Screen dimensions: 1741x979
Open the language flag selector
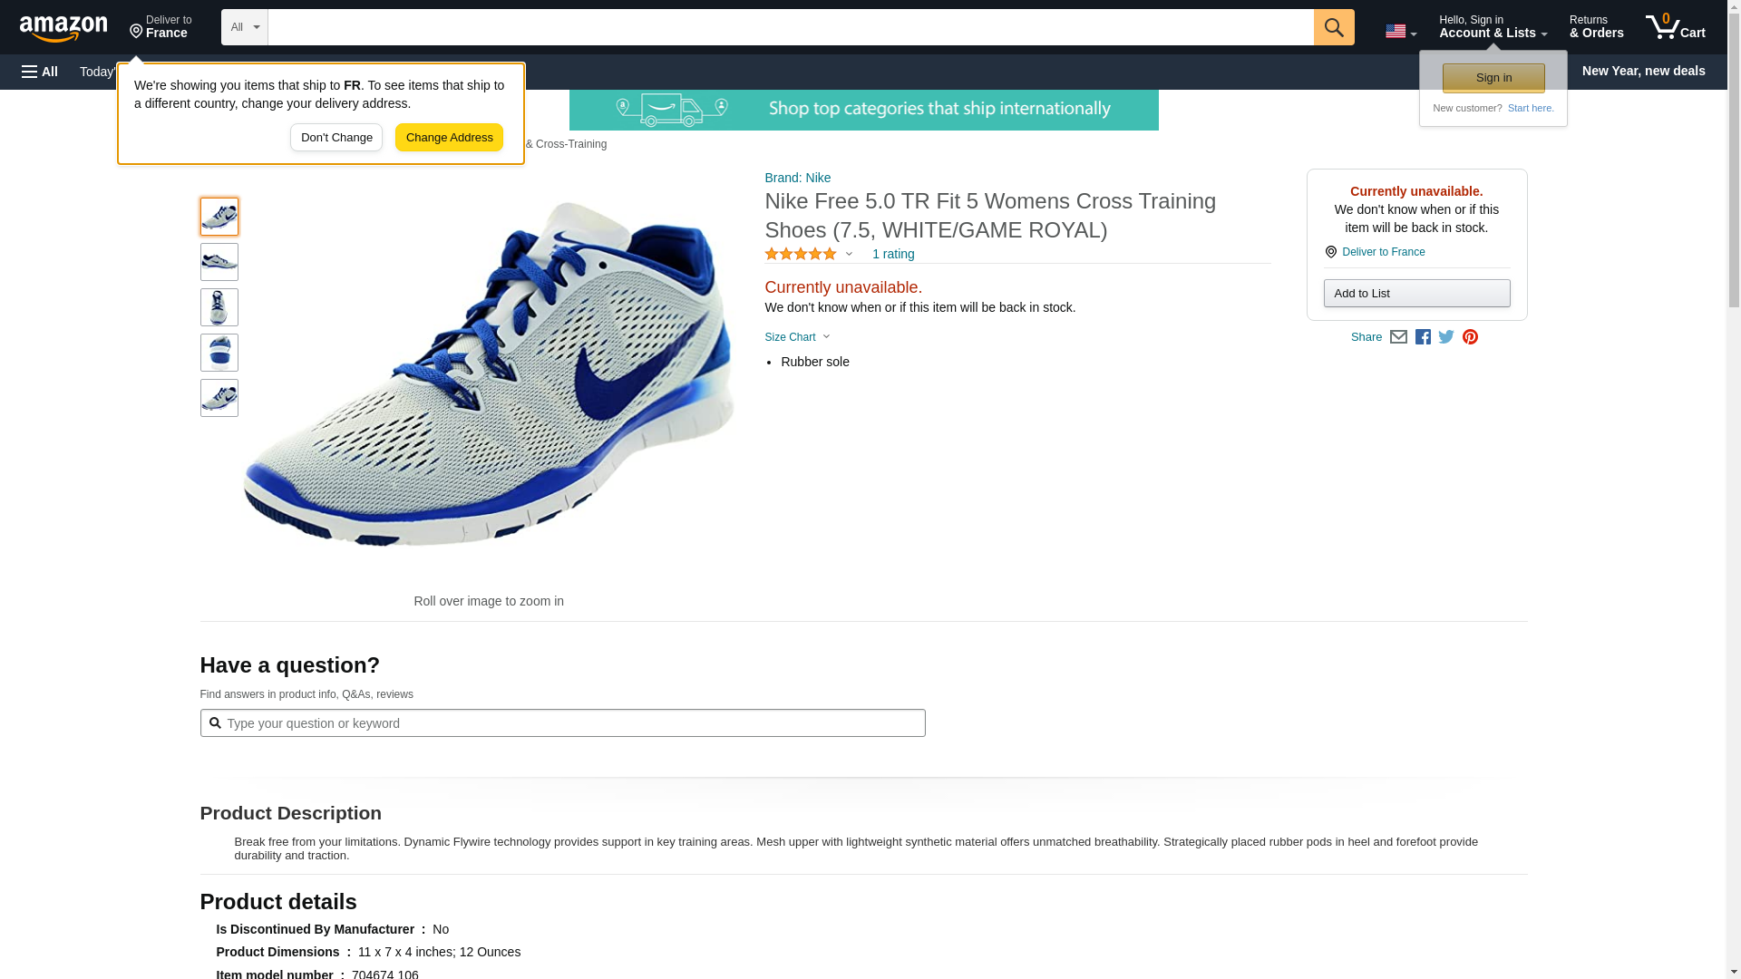click(1400, 32)
